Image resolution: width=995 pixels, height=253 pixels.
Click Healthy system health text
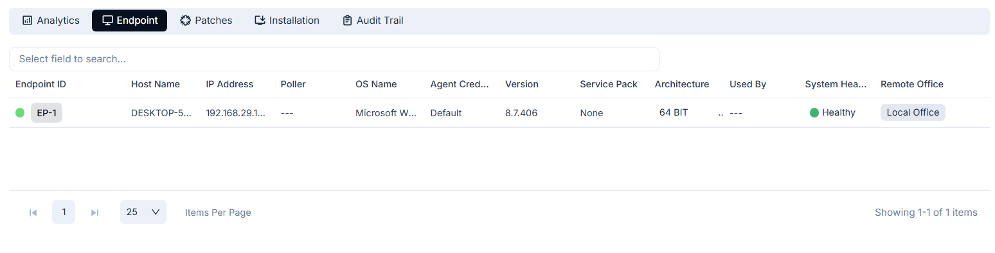coord(839,112)
